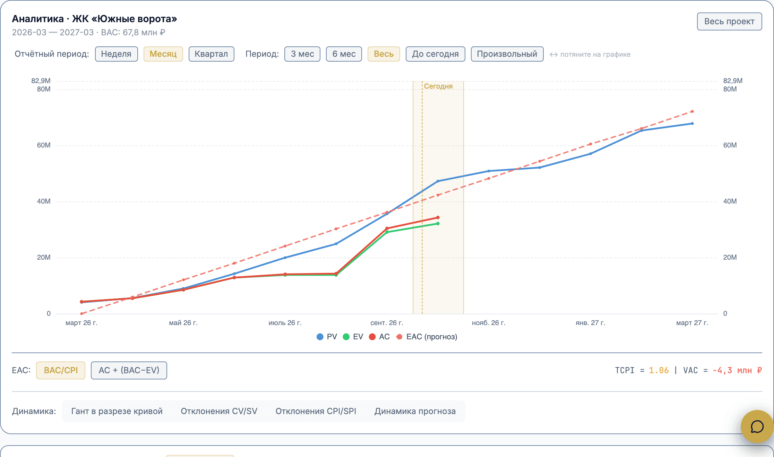Toggle EV series via green legend dot
This screenshot has width=774, height=457.
pos(346,337)
